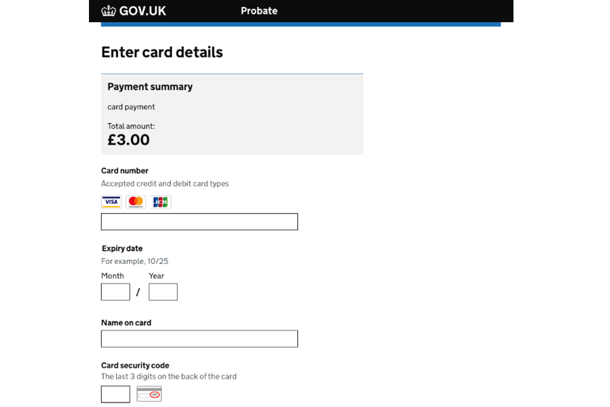Click the £3.00 total amount
This screenshot has width=610, height=407.
pyautogui.click(x=128, y=140)
